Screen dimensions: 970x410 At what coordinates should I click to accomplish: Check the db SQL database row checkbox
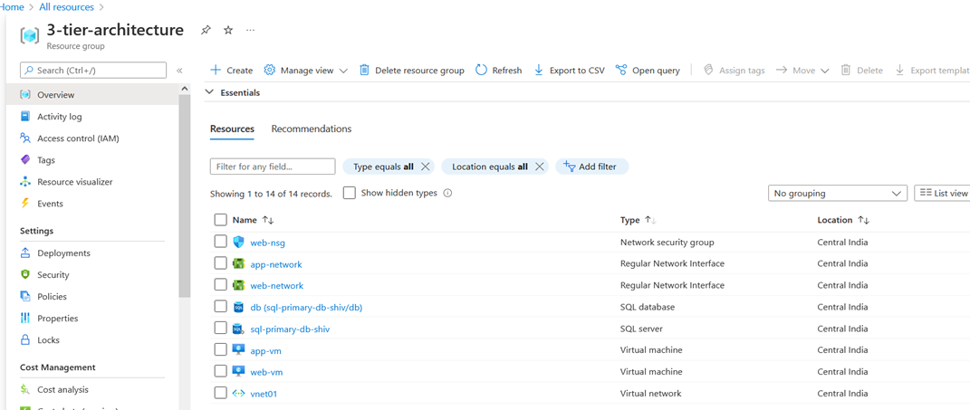[x=221, y=307]
